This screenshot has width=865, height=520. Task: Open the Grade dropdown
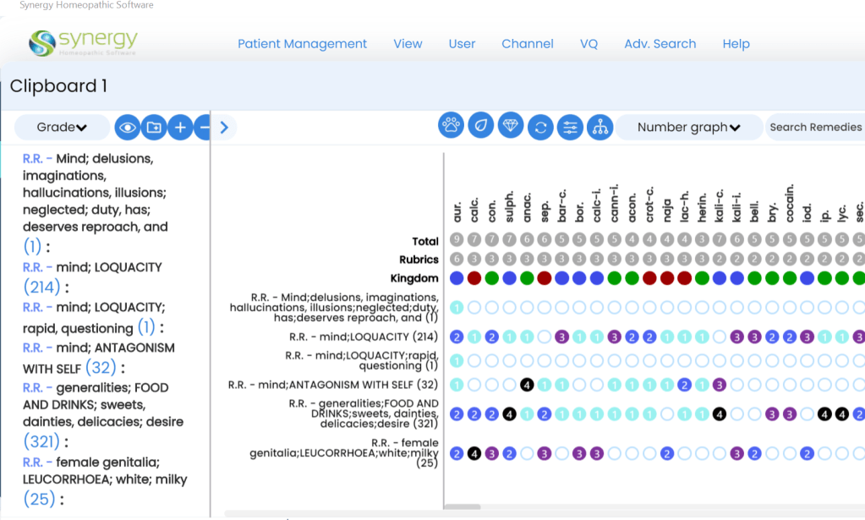point(62,128)
